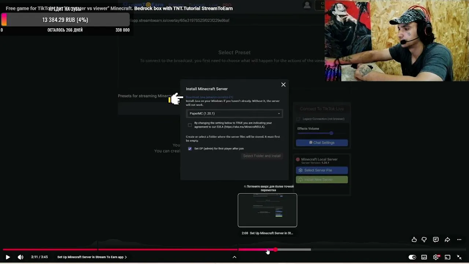Open Chat Settings
Viewport: 469px width, 264px height.
(x=322, y=143)
